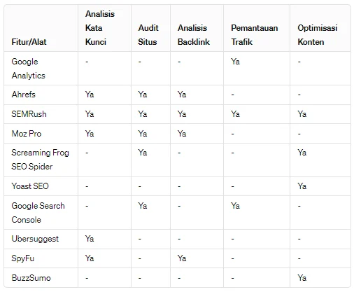Select the Ubersuggest row name

(35, 239)
